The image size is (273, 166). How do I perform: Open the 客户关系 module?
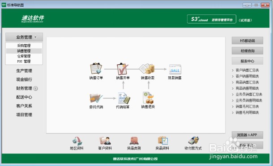click(x=24, y=106)
